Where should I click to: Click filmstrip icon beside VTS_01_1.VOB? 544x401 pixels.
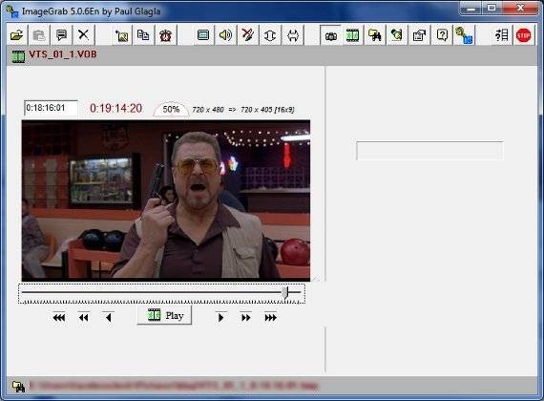(x=18, y=56)
